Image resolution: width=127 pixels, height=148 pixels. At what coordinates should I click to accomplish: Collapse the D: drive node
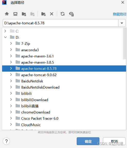(x=5, y=37)
